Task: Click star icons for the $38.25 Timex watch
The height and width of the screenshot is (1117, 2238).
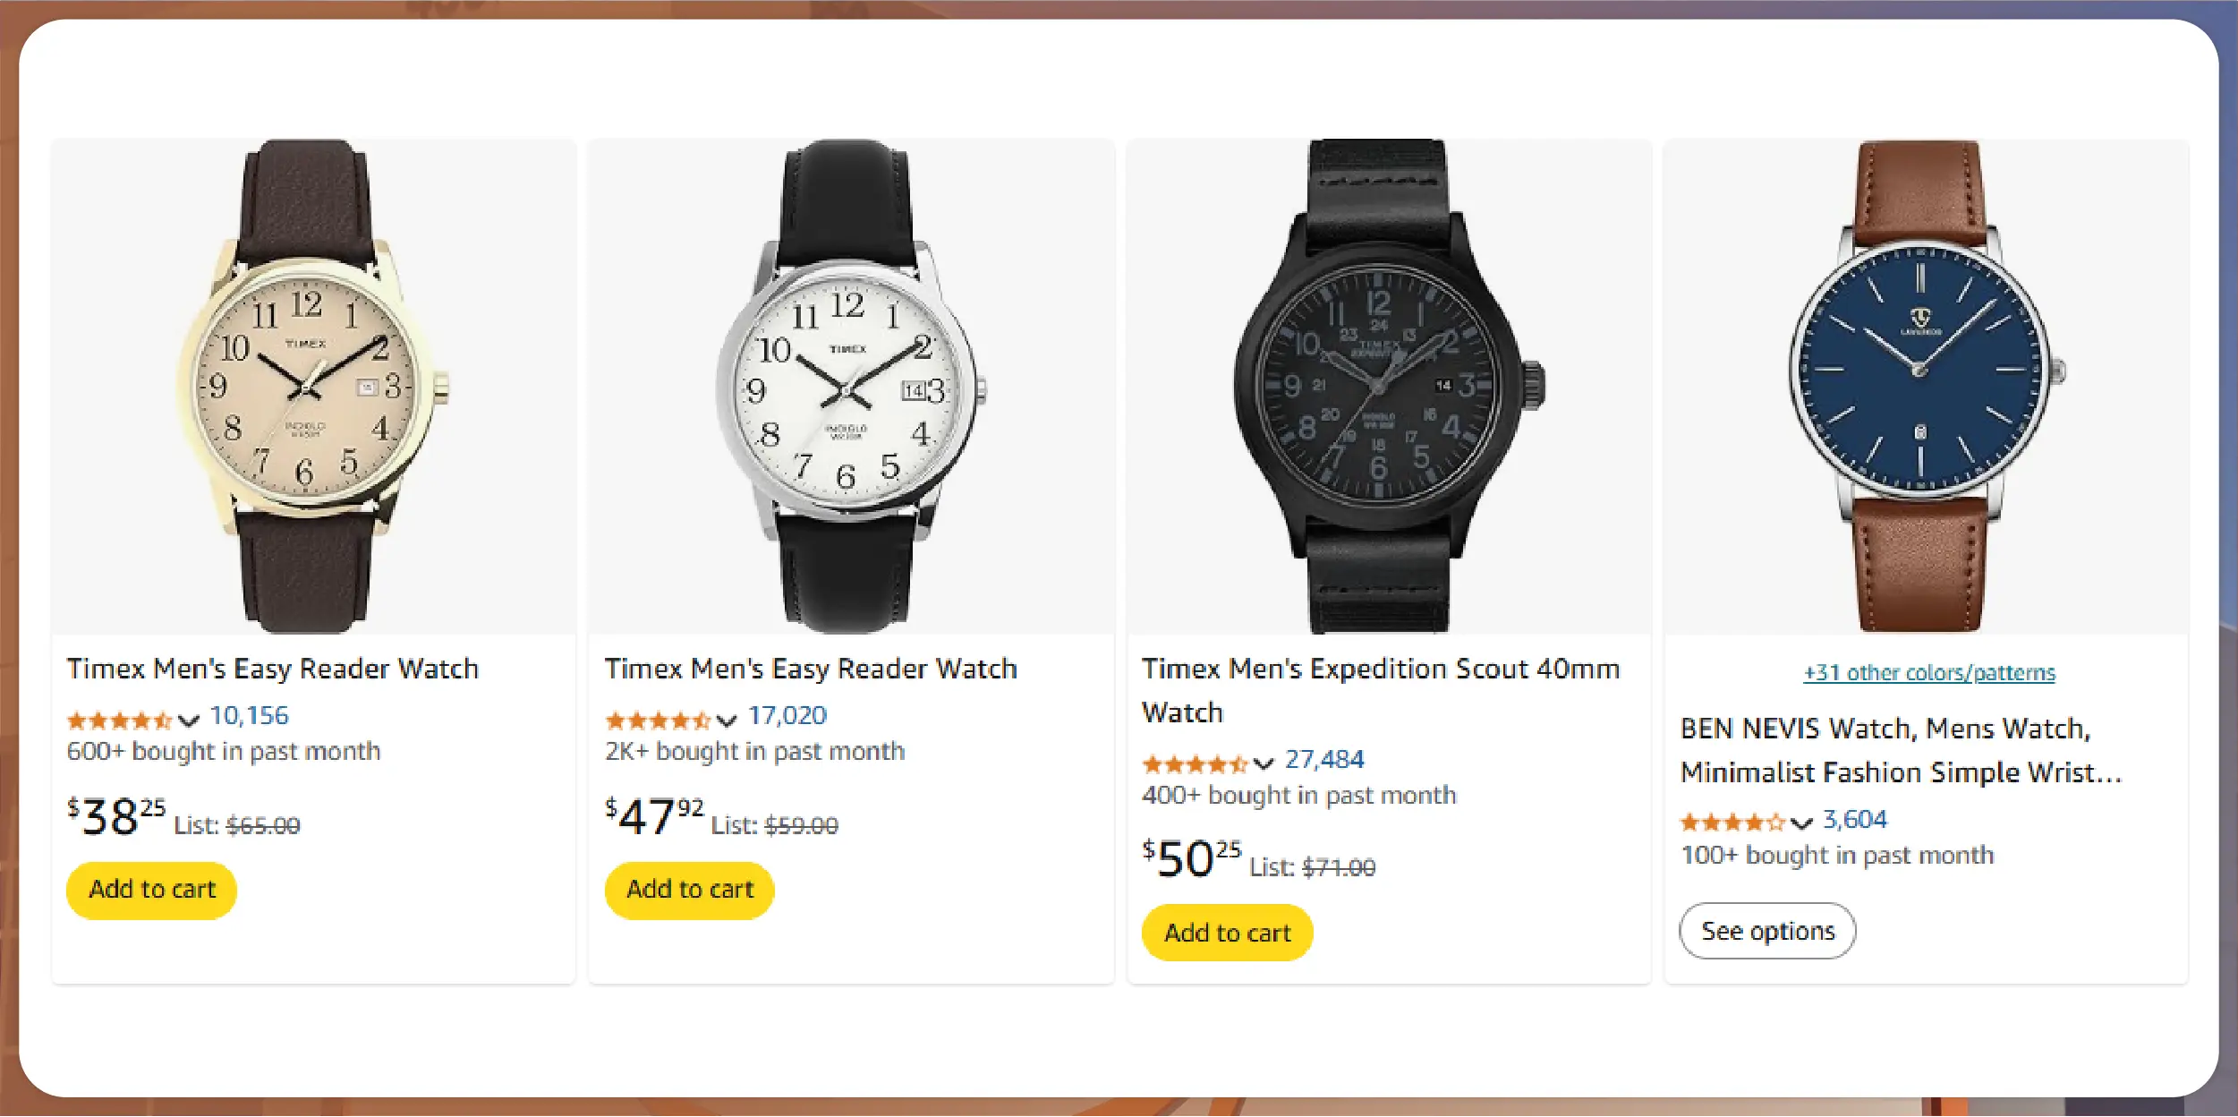Action: (119, 721)
